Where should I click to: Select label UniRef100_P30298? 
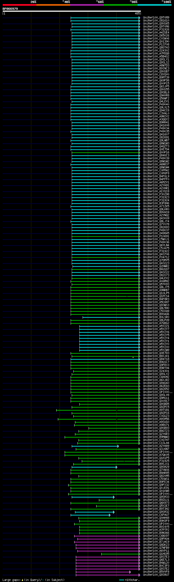(x=156, y=194)
